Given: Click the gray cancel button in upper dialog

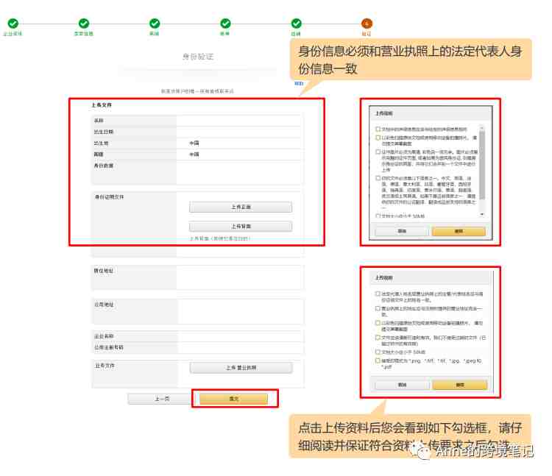Looking at the screenshot, I should click(402, 231).
